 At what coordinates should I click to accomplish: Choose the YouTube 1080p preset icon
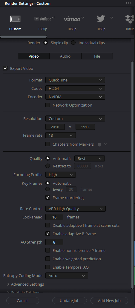point(43,19)
